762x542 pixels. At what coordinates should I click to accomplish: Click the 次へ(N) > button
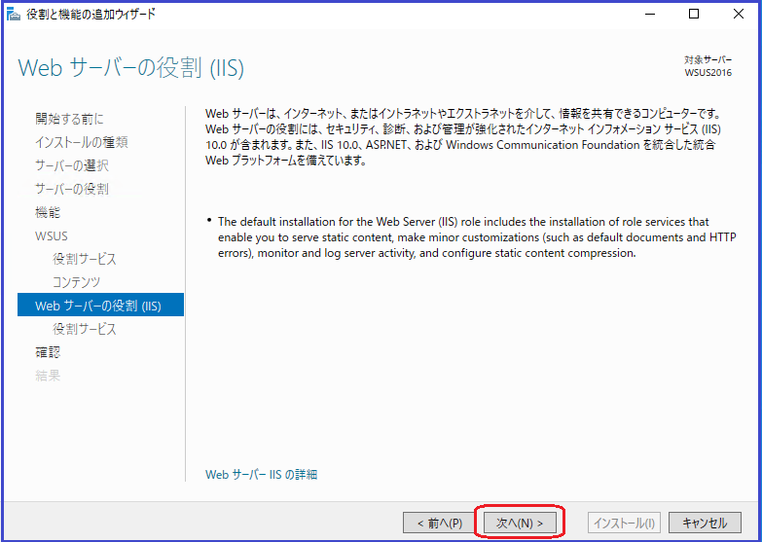pyautogui.click(x=520, y=524)
